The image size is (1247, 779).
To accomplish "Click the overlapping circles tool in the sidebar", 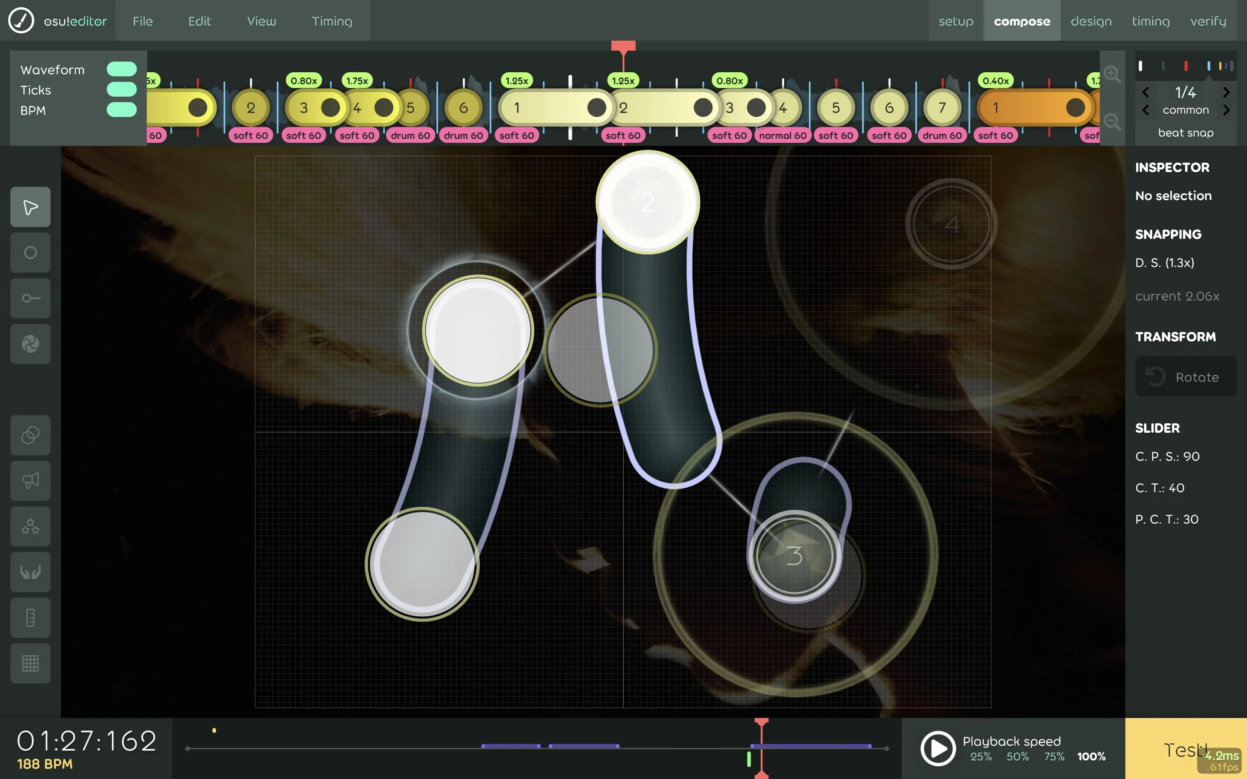I will click(x=30, y=435).
